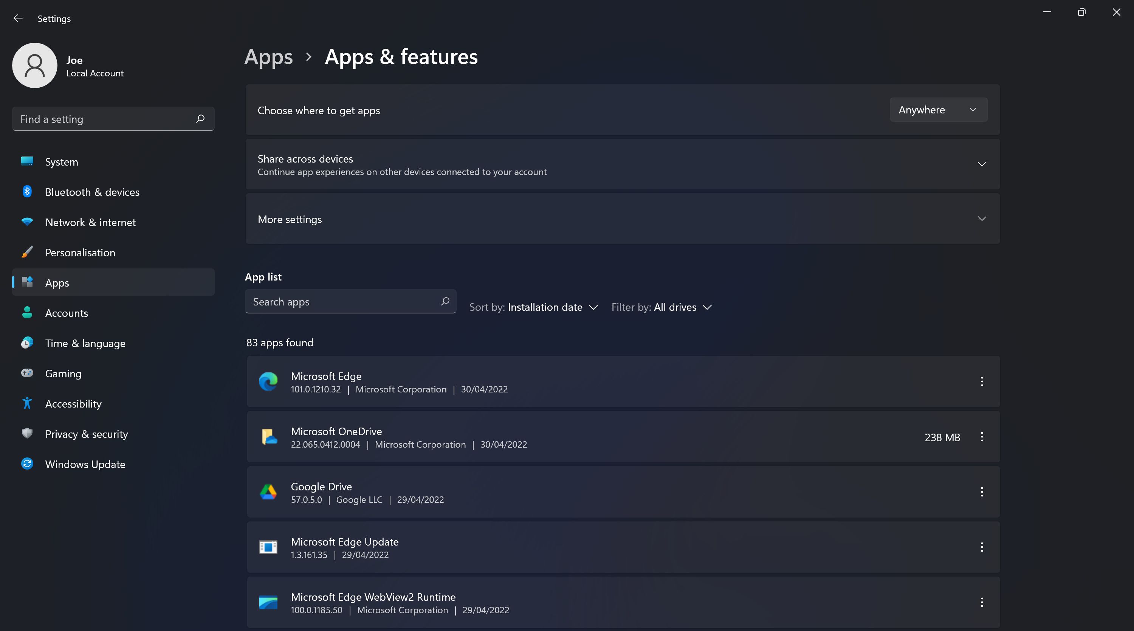Viewport: 1134px width, 631px height.
Task: Click the back arrow in Settings
Action: [x=18, y=18]
